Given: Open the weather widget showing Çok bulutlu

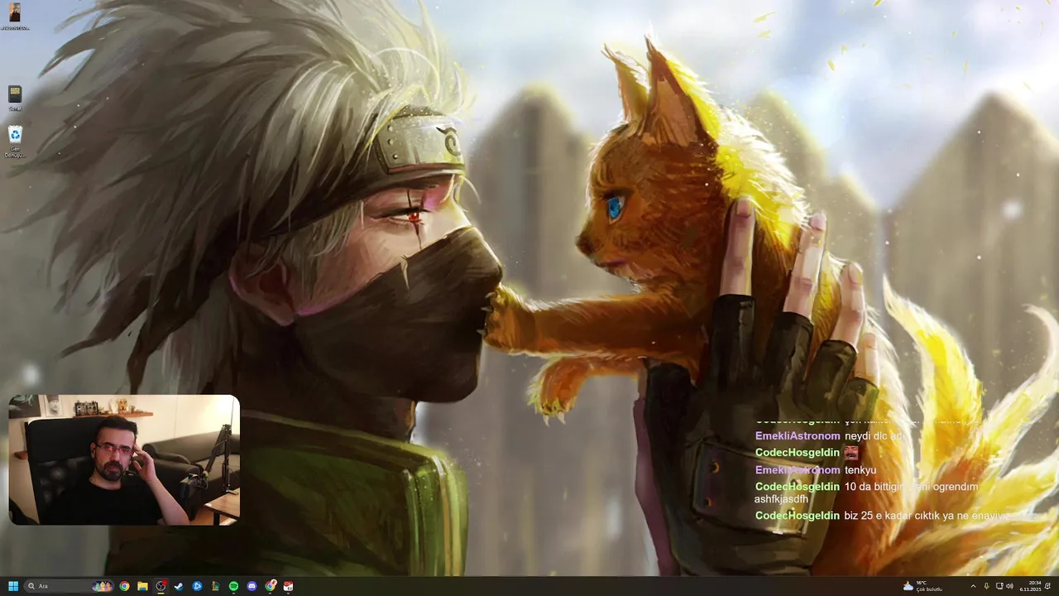Looking at the screenshot, I should (922, 586).
